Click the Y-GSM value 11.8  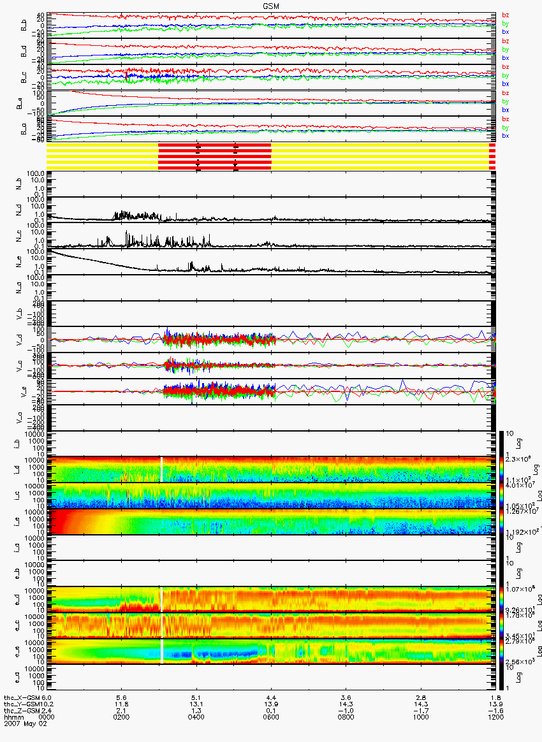(121, 704)
